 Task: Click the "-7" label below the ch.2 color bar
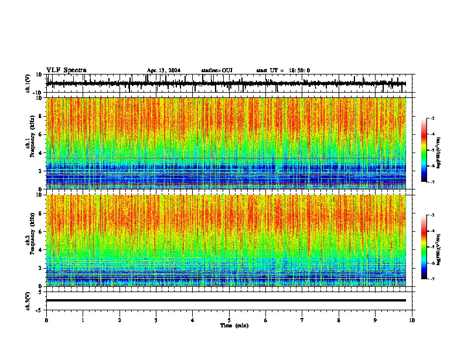(432, 279)
